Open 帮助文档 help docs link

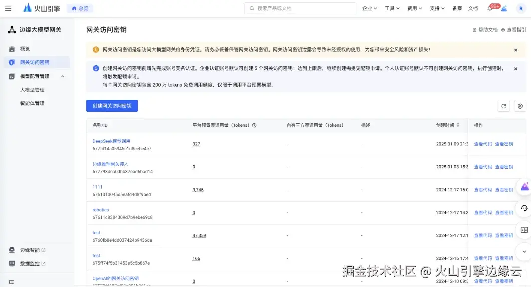click(485, 30)
